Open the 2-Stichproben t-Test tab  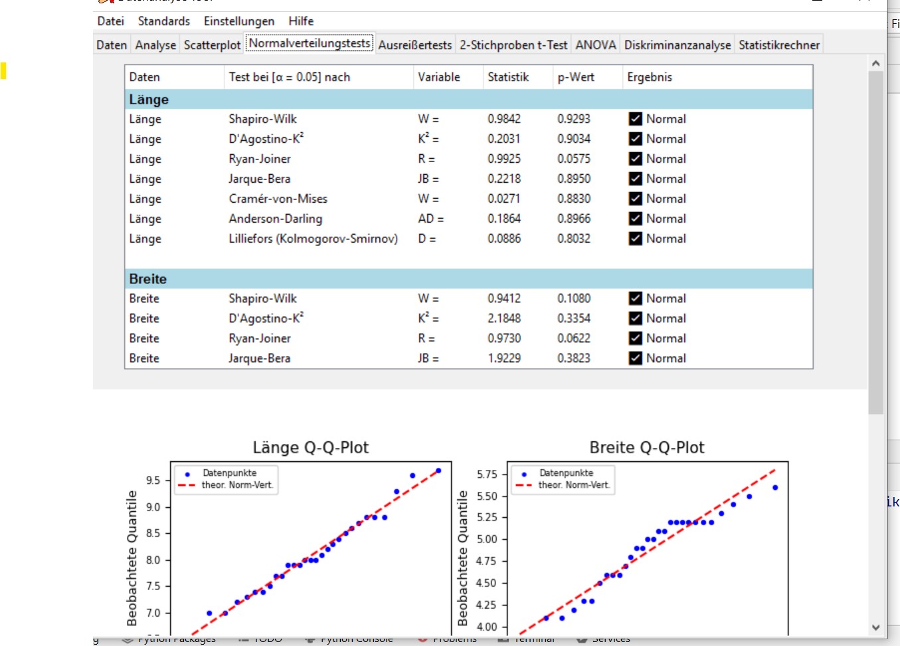513,45
